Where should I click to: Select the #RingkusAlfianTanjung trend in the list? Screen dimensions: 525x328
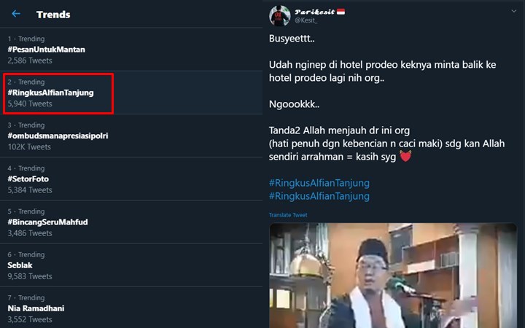[50, 93]
